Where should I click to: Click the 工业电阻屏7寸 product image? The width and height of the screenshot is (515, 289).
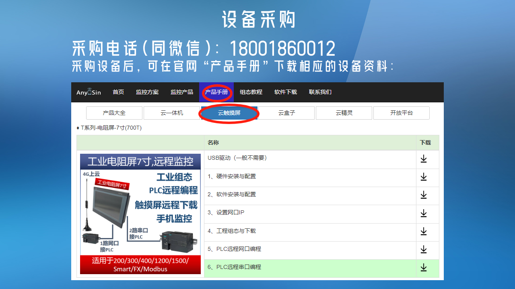pos(140,214)
